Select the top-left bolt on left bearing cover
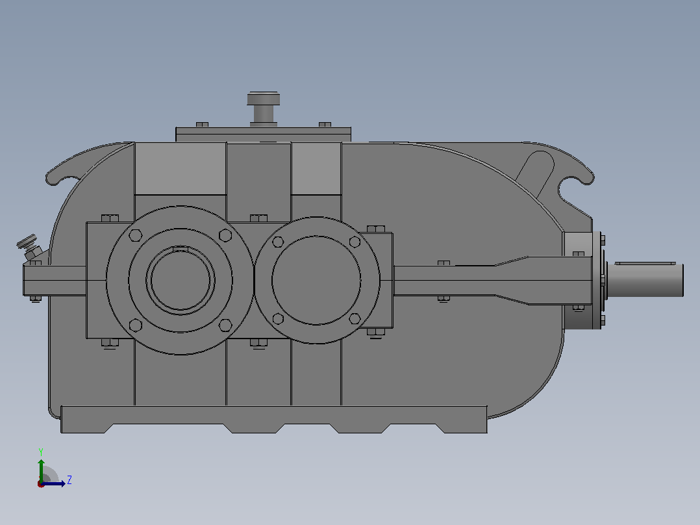The width and height of the screenshot is (700, 525). click(135, 235)
